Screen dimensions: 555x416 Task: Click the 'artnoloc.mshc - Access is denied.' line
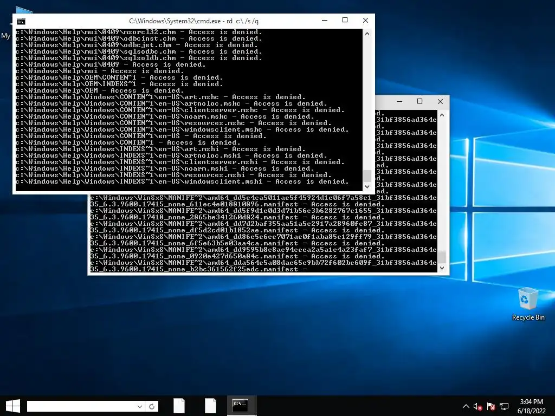coord(171,103)
